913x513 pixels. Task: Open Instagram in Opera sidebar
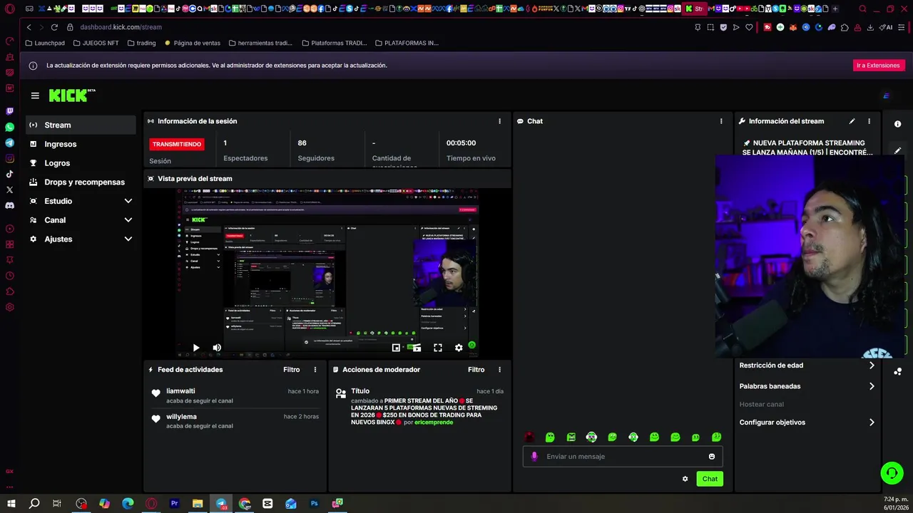point(10,158)
